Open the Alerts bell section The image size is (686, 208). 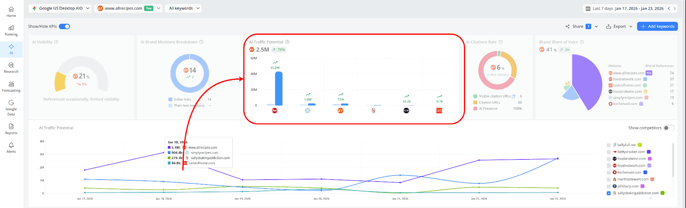11,148
